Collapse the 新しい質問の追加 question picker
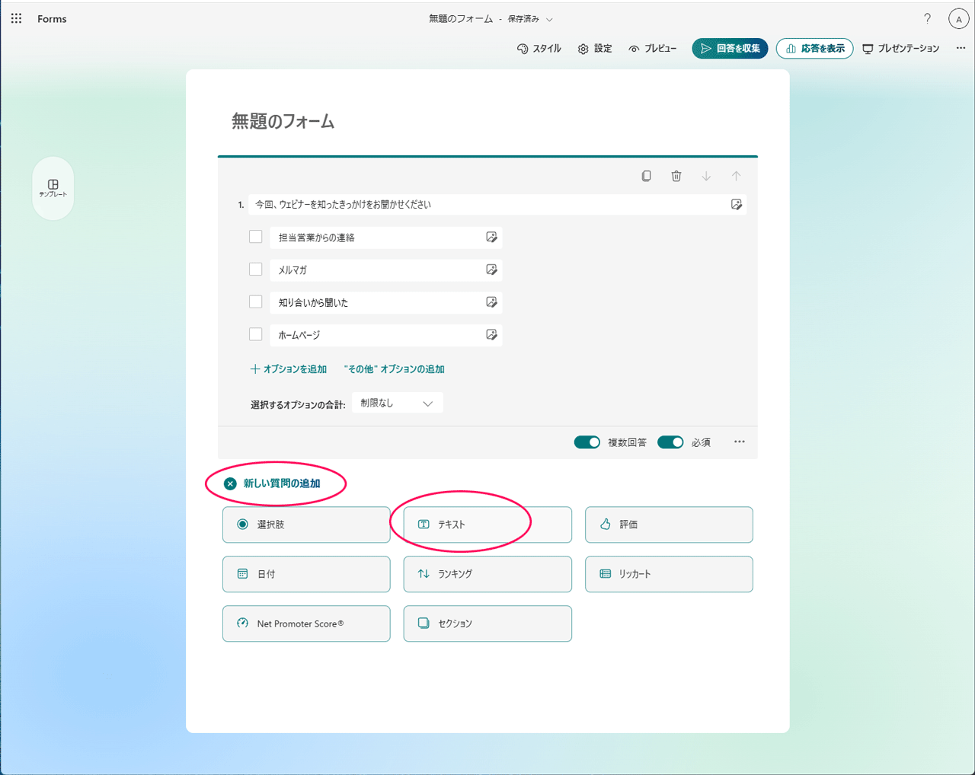 (x=229, y=483)
